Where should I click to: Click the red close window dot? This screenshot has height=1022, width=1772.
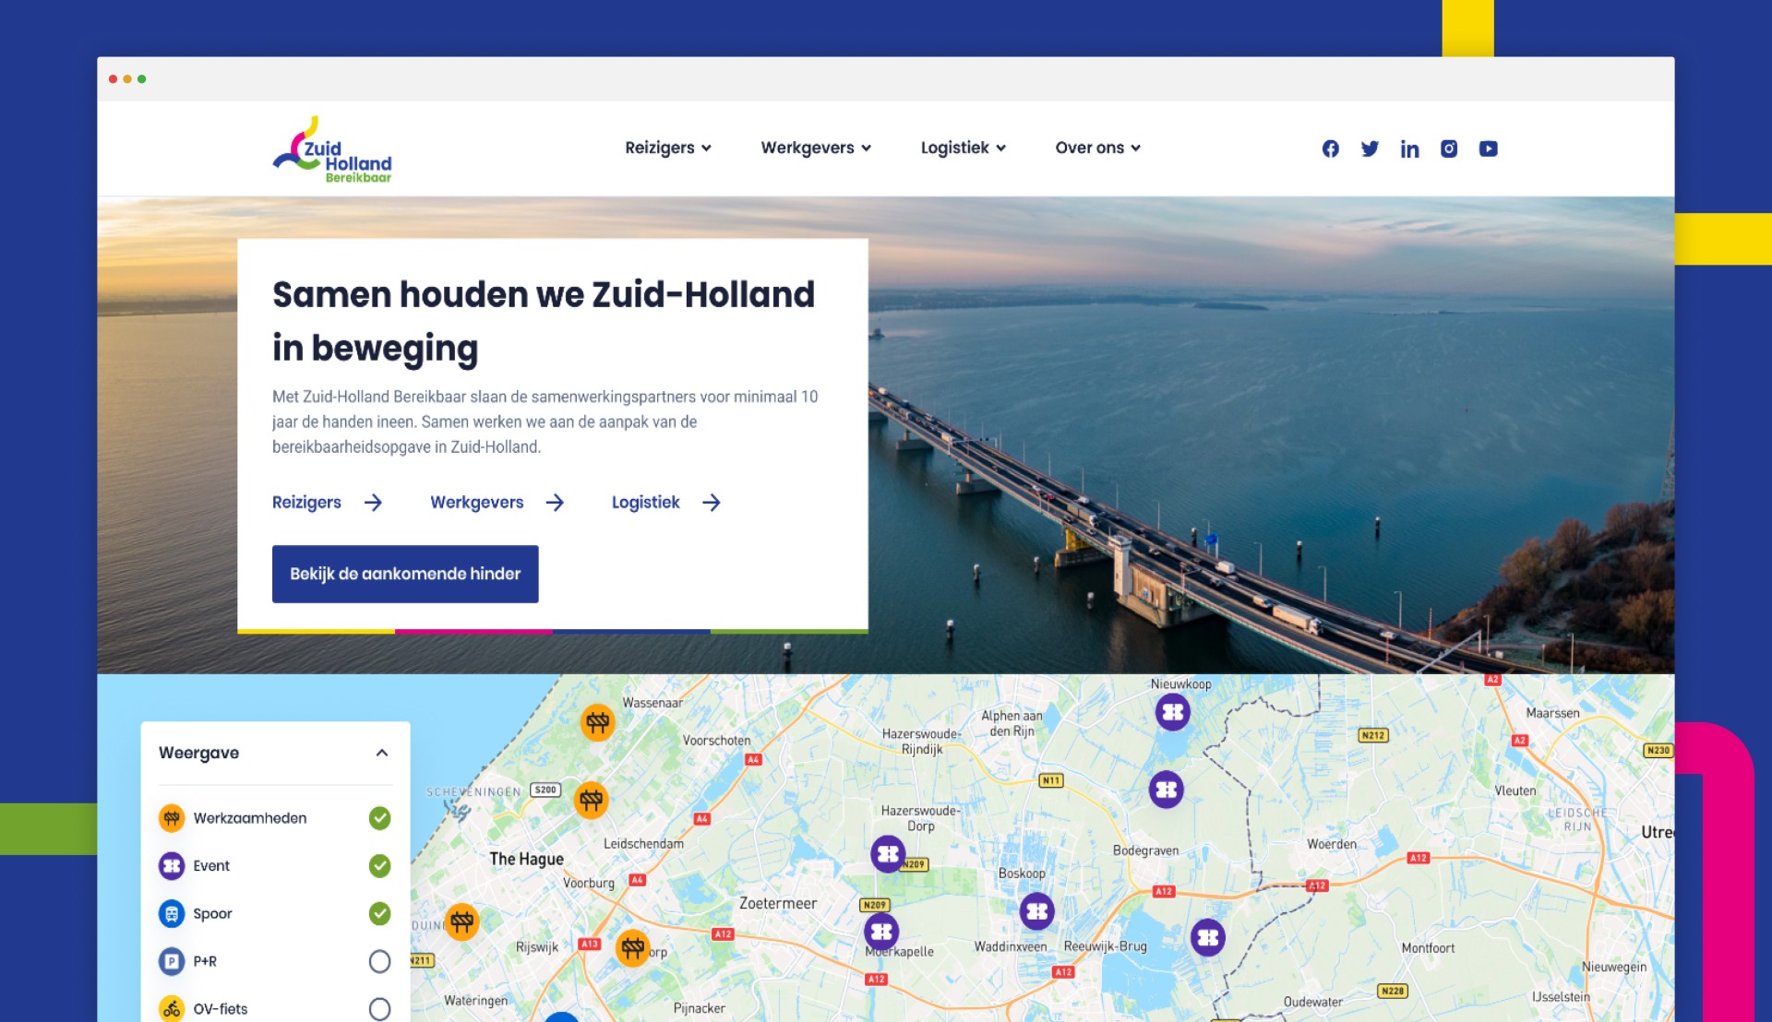[113, 79]
